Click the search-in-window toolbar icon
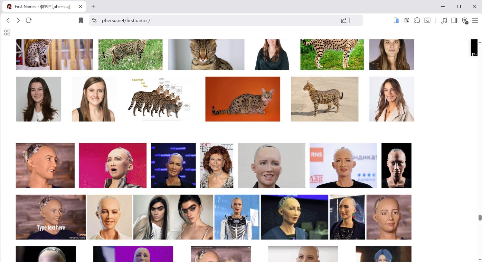The height and width of the screenshot is (262, 482). click(427, 20)
